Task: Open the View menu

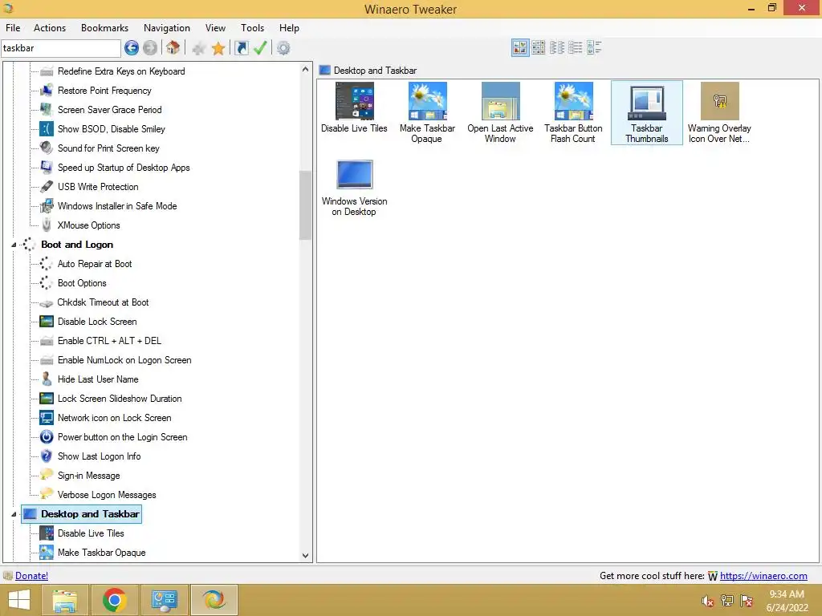Action: point(215,28)
